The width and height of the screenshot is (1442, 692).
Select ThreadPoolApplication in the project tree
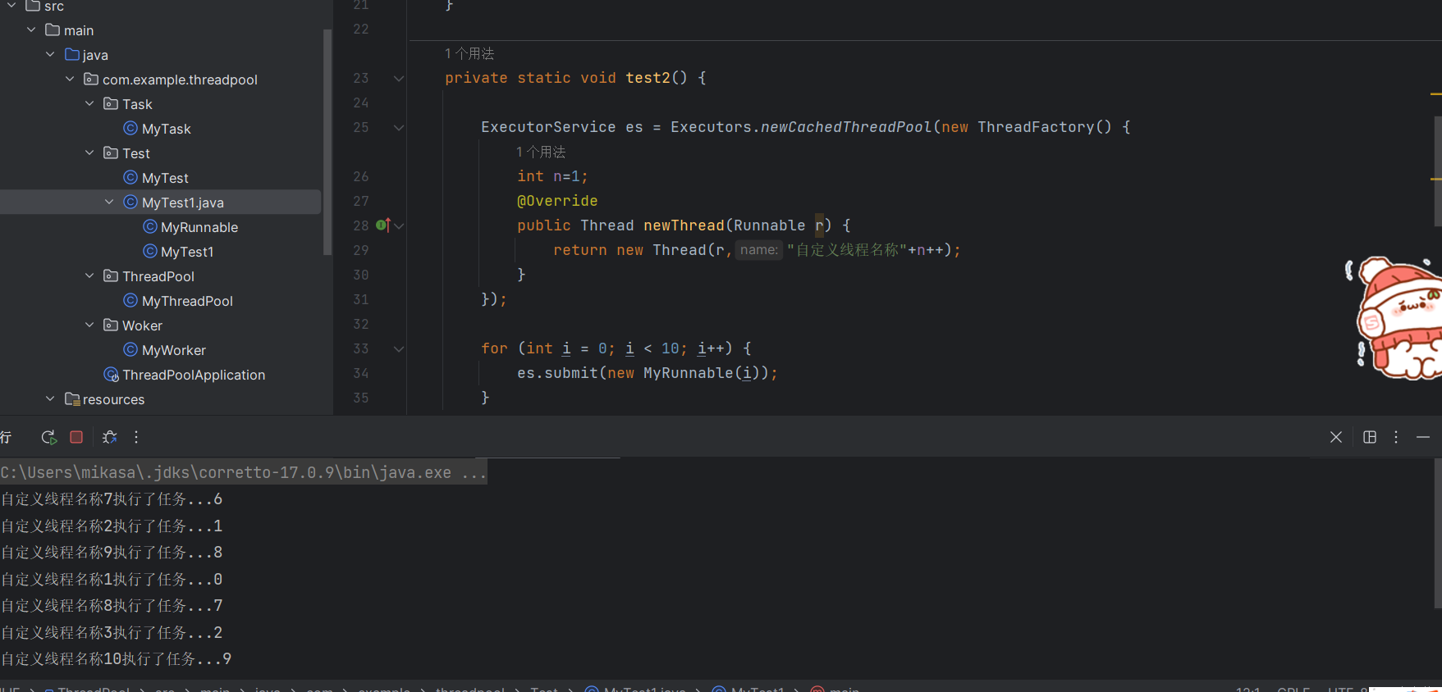[194, 375]
